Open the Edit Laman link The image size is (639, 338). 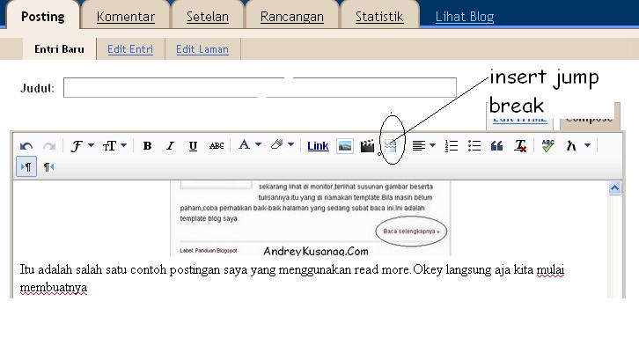click(202, 49)
